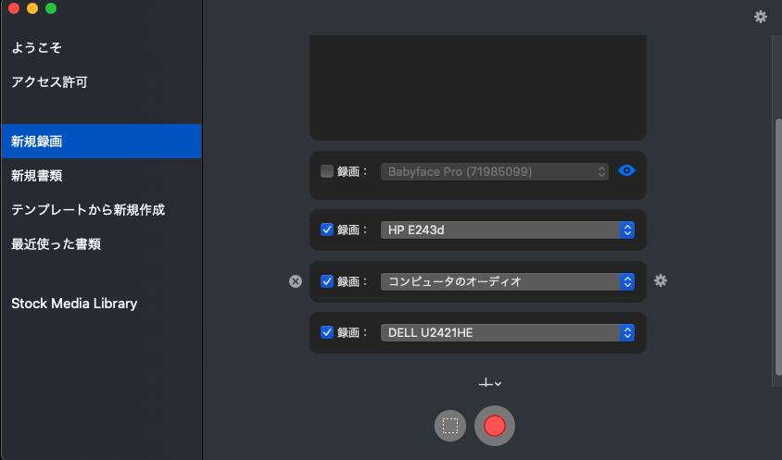Click テンプレートから新規作成 sidebar item
782x460 pixels.
coord(88,210)
